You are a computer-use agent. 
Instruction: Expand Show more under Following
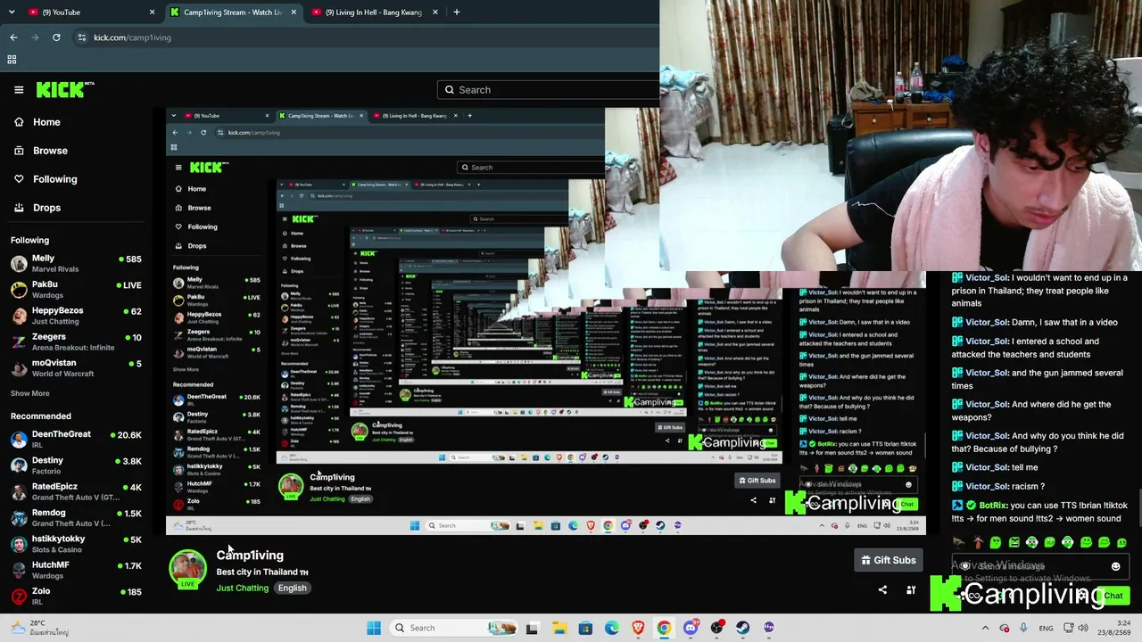30,393
